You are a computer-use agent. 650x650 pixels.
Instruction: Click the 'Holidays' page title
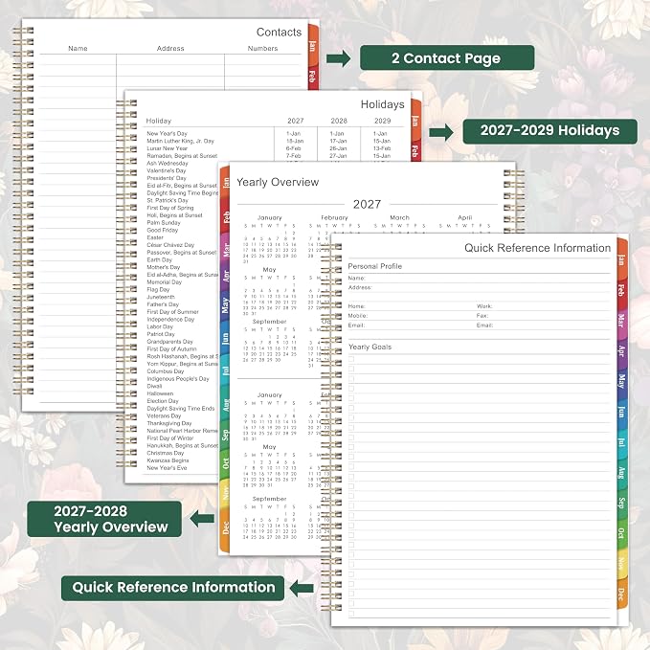[382, 104]
